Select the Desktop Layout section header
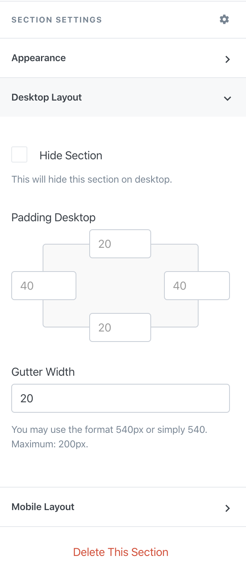 click(x=46, y=97)
